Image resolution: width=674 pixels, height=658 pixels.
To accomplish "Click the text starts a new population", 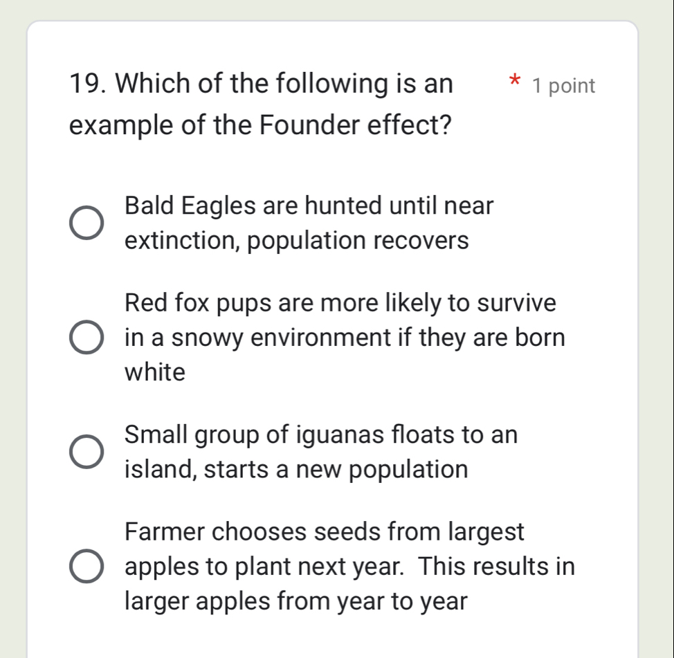I will tap(295, 469).
